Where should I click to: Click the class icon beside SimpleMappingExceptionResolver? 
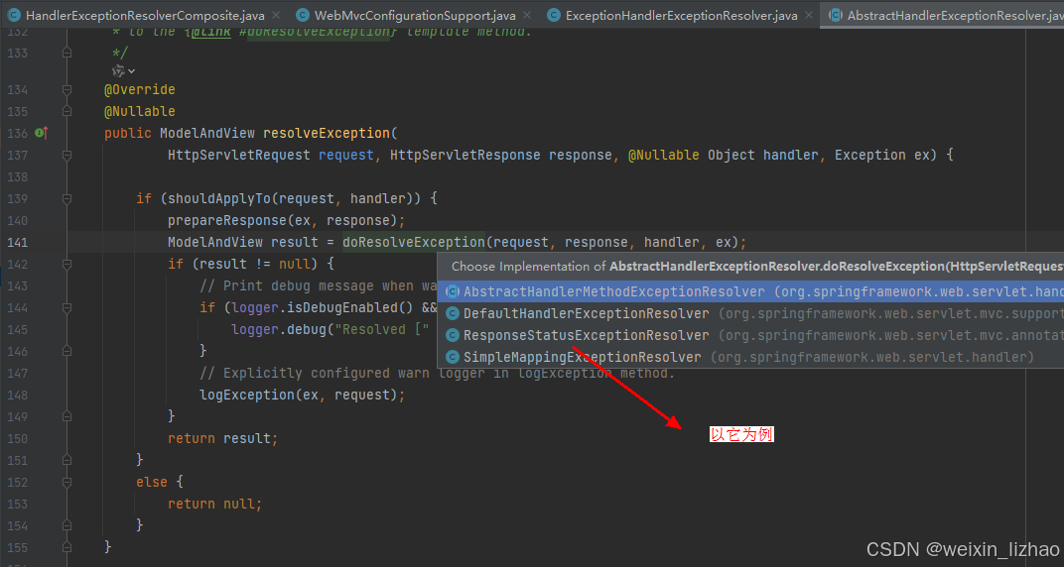452,357
